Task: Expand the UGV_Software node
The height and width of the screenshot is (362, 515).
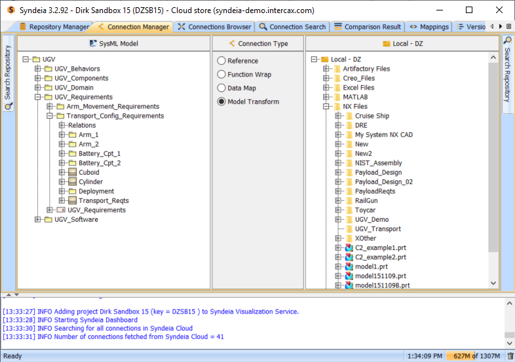Action: point(38,219)
